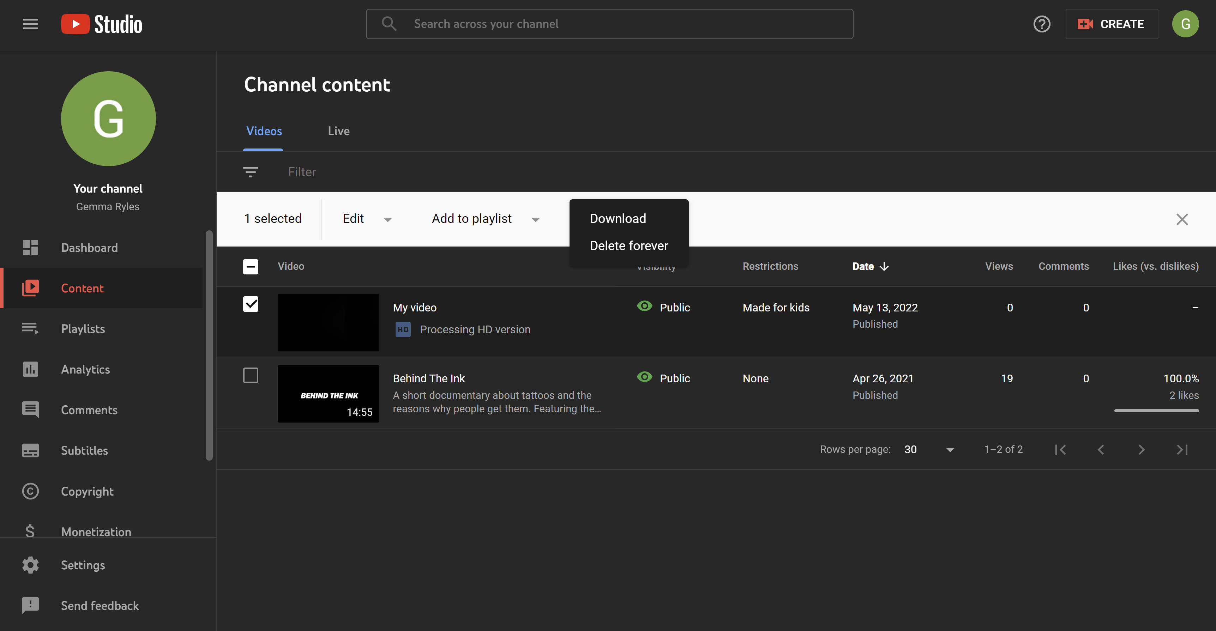The height and width of the screenshot is (631, 1216).
Task: Open the Content section
Action: pos(102,288)
